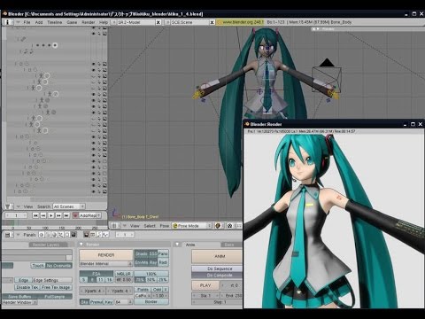Screen dimensions: 425x319
Task: Open the Render menu in top bar
Action: [x=88, y=22]
